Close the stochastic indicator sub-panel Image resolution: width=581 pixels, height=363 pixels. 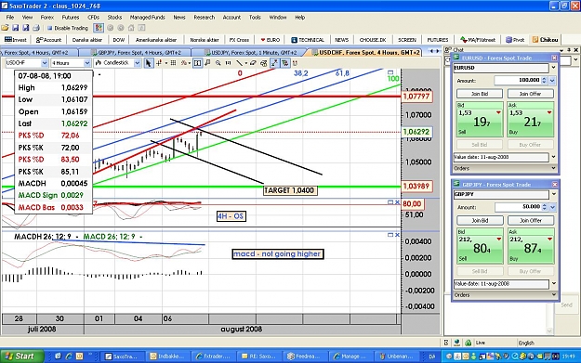point(397,202)
